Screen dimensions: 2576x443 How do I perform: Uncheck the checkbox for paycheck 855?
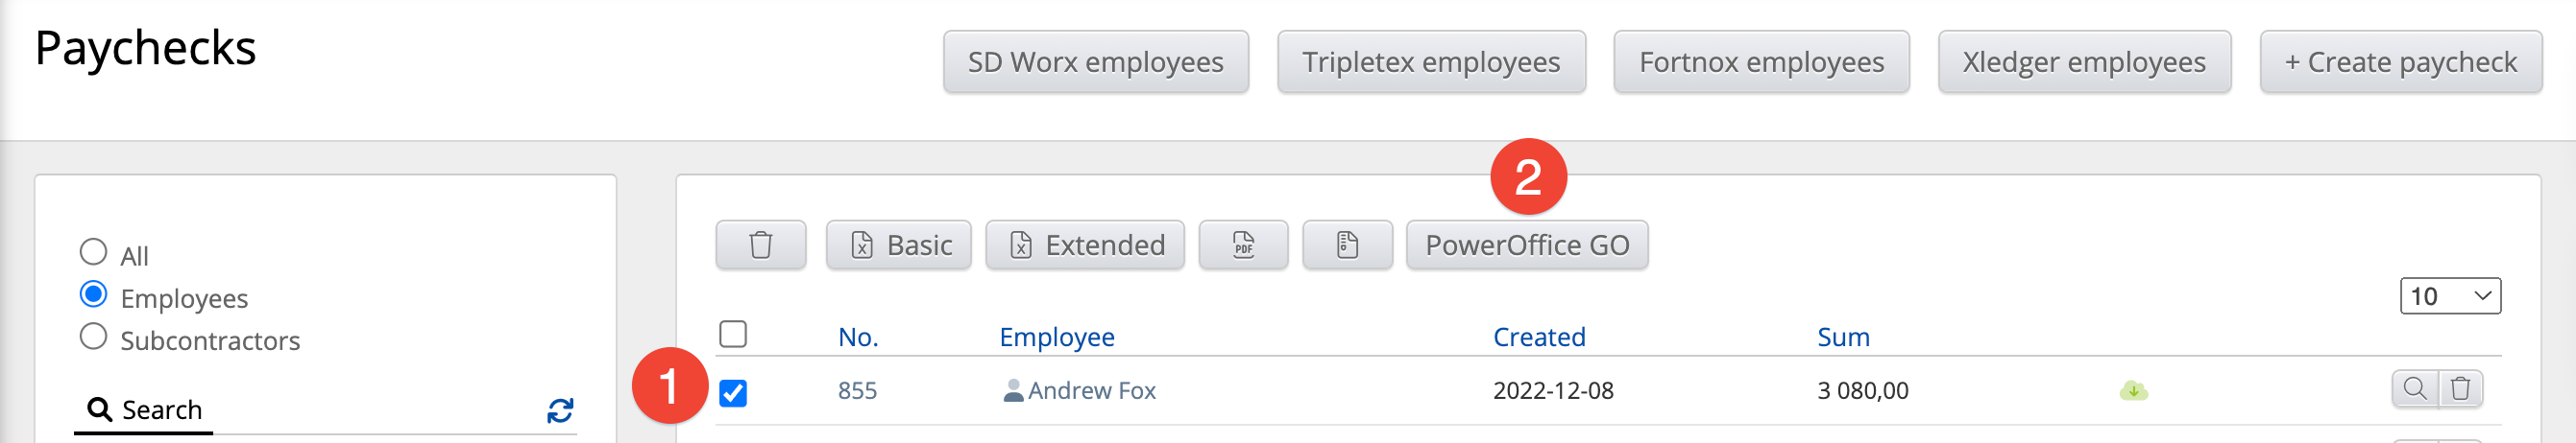click(x=733, y=393)
